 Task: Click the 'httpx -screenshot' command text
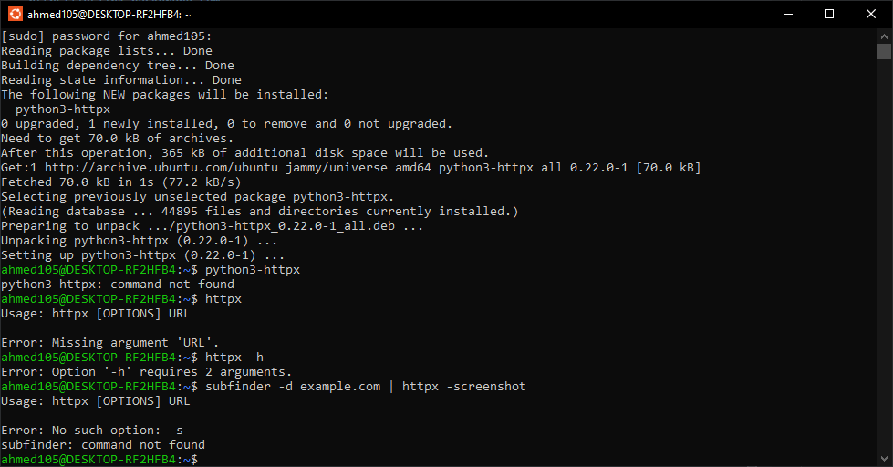click(x=463, y=386)
